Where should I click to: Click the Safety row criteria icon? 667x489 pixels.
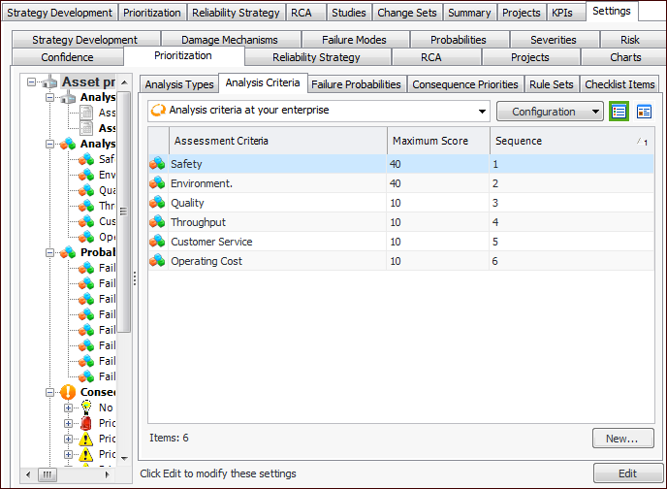[x=157, y=164]
